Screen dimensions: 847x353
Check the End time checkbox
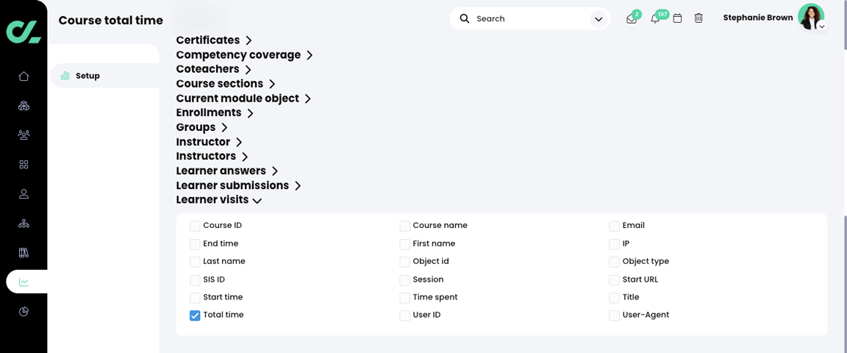tap(195, 244)
